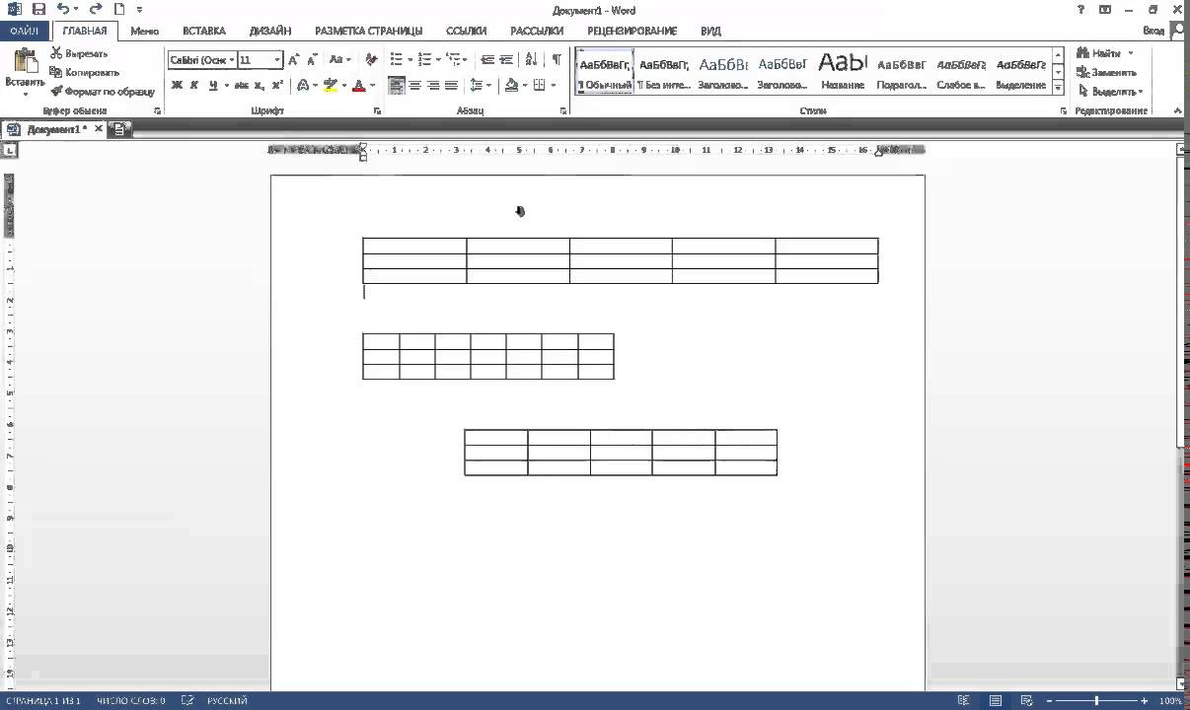Open the line spacing dropdown
The width and height of the screenshot is (1190, 710).
pyautogui.click(x=490, y=86)
